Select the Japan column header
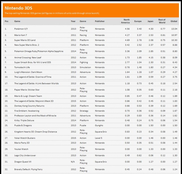Image resolution: width=182 pixels, height=174 pixels. pyautogui.click(x=151, y=21)
